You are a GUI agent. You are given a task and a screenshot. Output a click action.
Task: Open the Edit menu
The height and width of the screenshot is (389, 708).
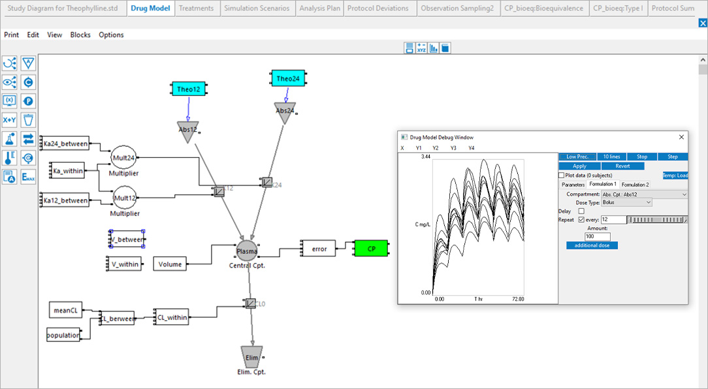(x=33, y=35)
